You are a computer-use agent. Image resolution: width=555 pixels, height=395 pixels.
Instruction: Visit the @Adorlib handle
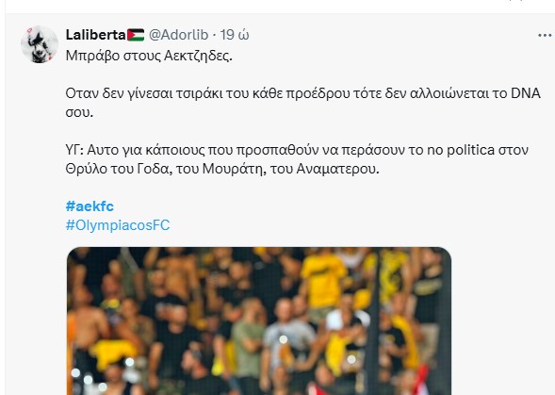click(x=178, y=35)
